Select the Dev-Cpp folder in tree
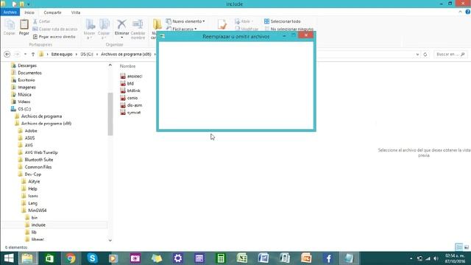 [32, 174]
